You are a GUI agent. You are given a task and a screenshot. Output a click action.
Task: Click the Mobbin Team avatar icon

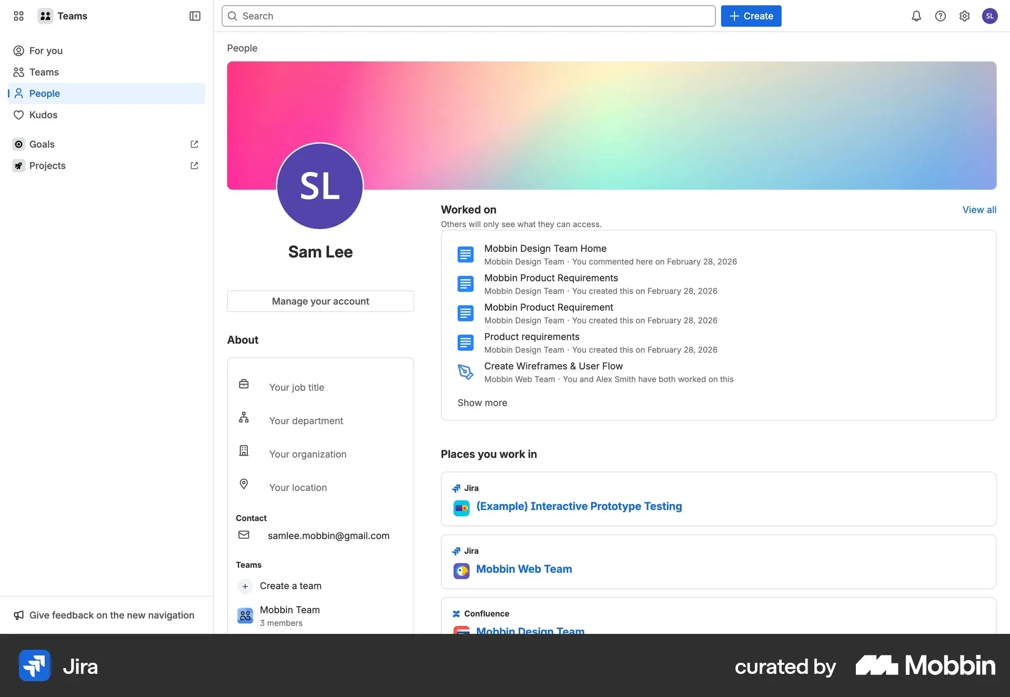tap(245, 615)
